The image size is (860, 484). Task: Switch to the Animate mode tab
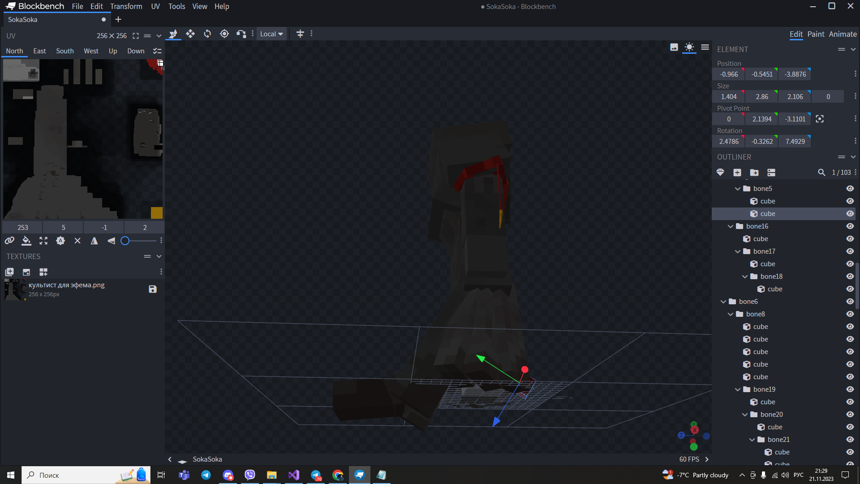pyautogui.click(x=843, y=34)
